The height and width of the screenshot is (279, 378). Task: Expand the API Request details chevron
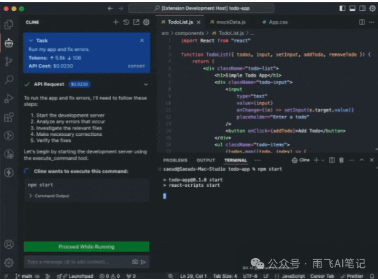pos(146,84)
